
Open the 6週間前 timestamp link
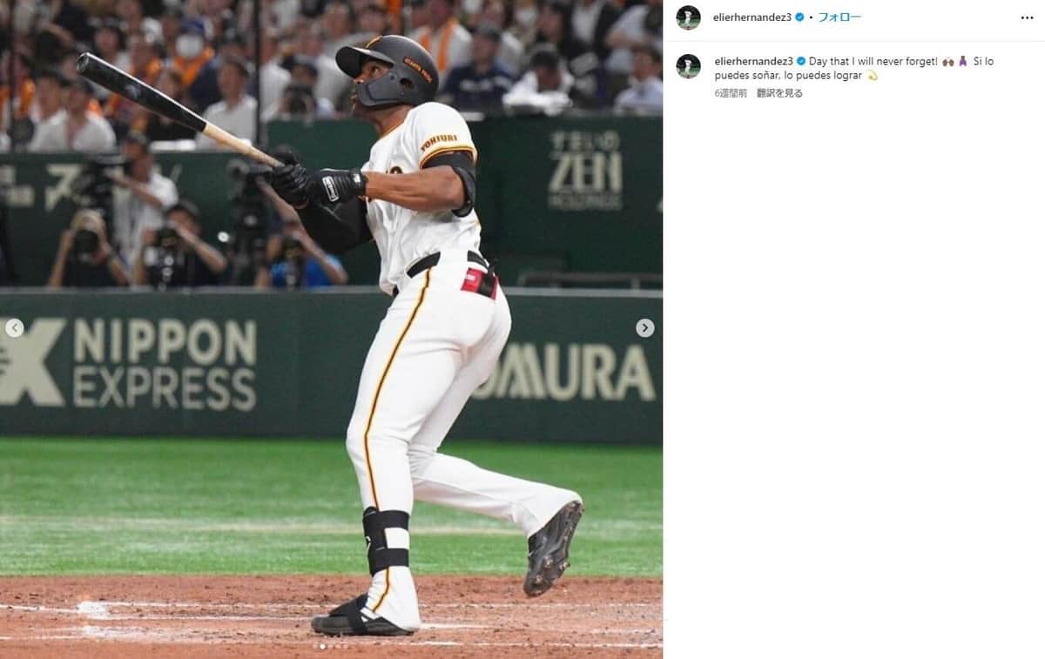[730, 93]
